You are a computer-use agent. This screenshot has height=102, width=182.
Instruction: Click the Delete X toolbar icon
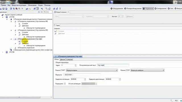point(22,9)
